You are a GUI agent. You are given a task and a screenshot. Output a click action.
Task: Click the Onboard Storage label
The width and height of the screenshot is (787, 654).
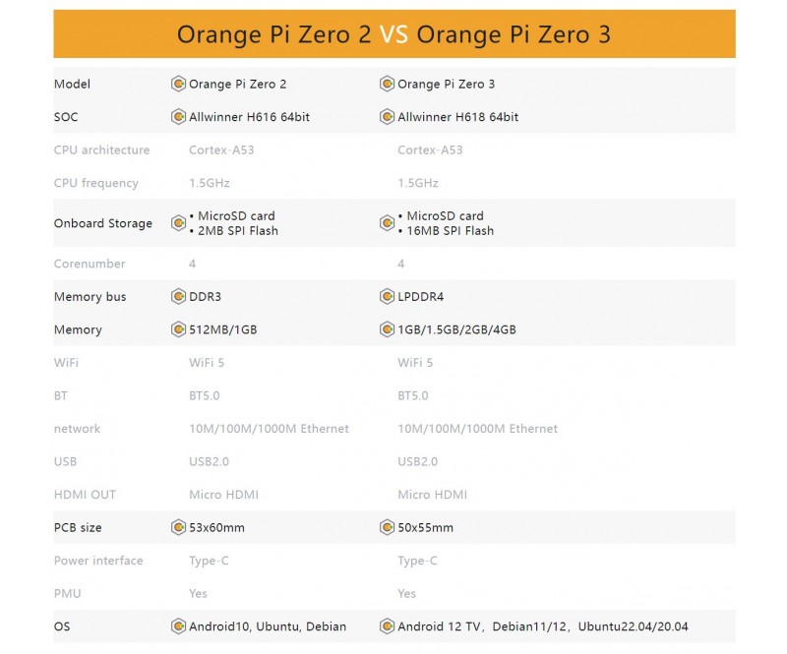click(x=103, y=223)
